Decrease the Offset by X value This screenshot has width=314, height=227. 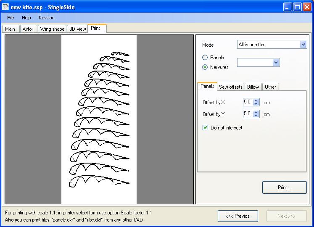(x=256, y=104)
